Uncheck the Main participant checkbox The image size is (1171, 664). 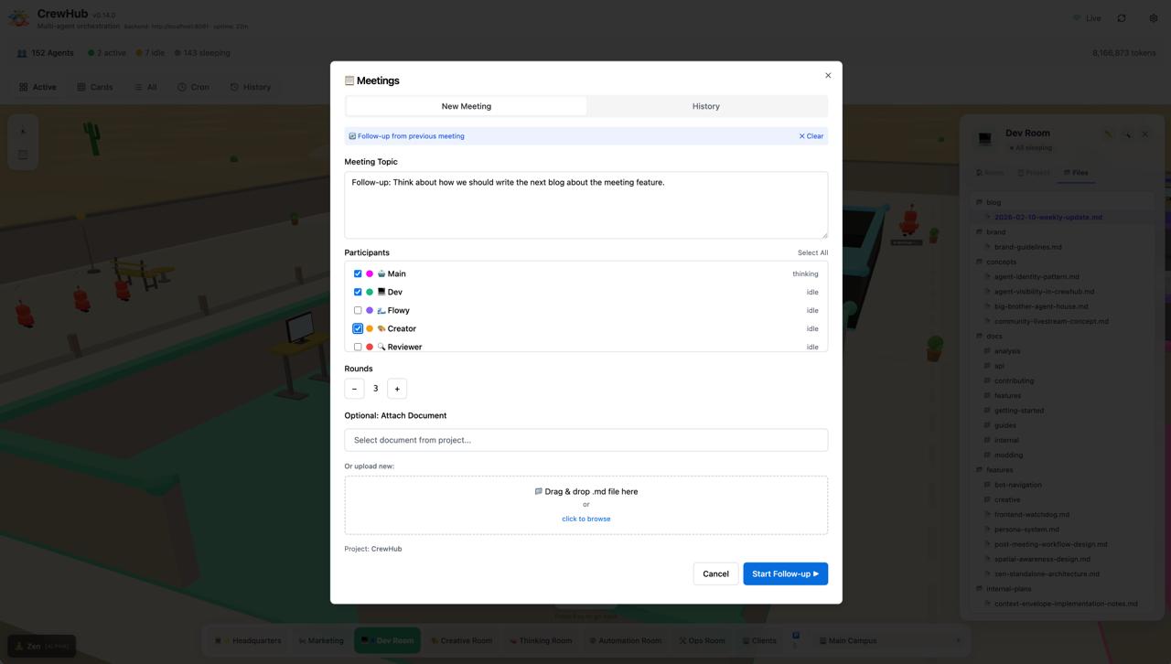(x=358, y=273)
